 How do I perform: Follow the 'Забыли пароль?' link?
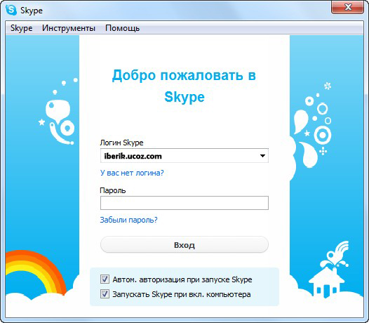(128, 220)
